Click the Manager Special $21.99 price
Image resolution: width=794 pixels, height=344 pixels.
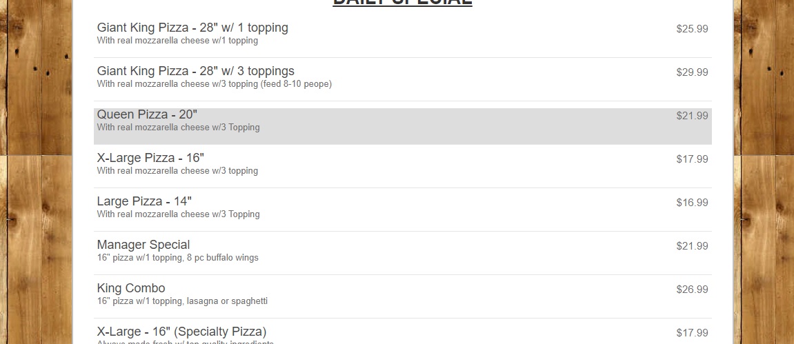tap(692, 246)
